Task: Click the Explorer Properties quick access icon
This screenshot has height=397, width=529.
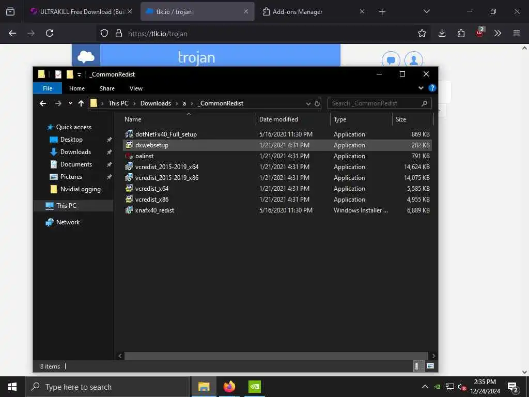Action: 58,74
